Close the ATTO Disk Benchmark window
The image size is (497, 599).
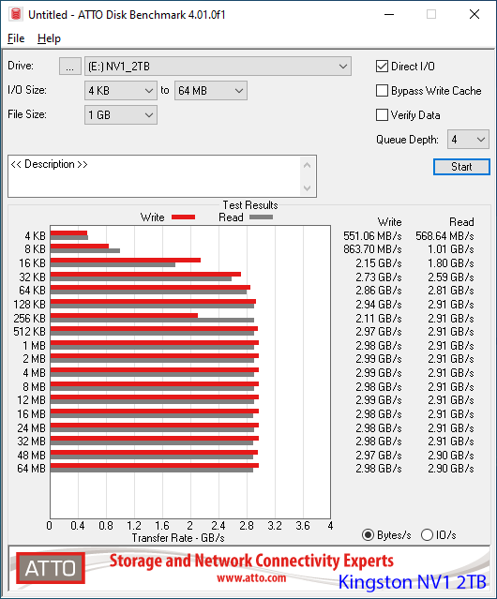pos(474,14)
